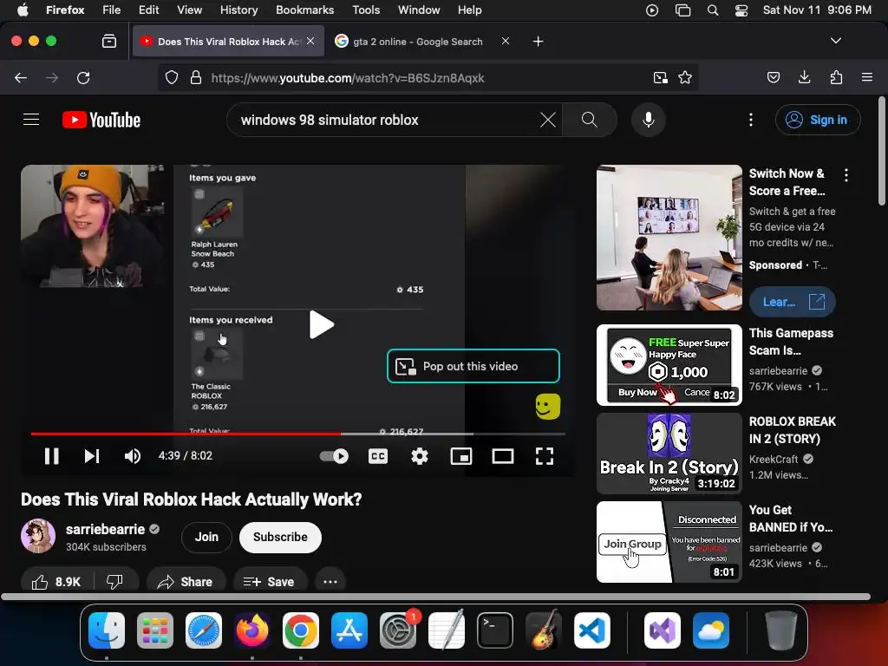Screen dimensions: 888x666
Task: Open You Get BANNED video thumbnail
Action: [x=669, y=542]
